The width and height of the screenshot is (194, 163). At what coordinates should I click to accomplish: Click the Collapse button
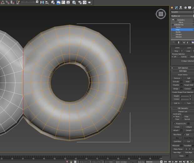(x=188, y=127)
